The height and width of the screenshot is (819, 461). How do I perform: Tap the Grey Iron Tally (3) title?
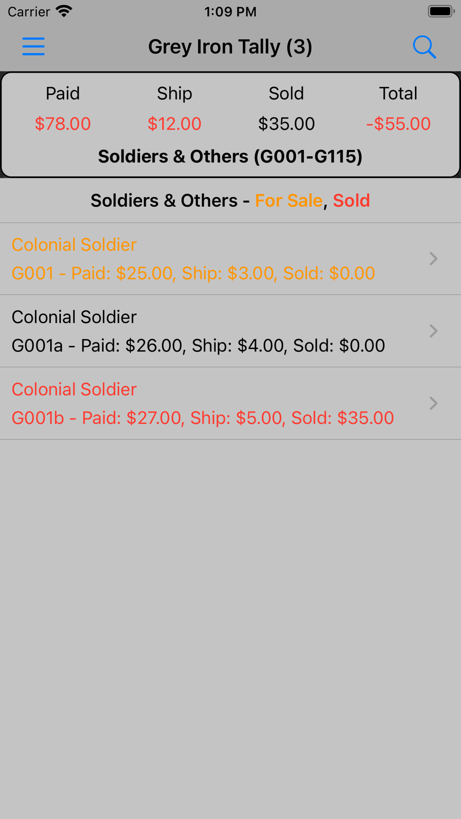pyautogui.click(x=230, y=47)
